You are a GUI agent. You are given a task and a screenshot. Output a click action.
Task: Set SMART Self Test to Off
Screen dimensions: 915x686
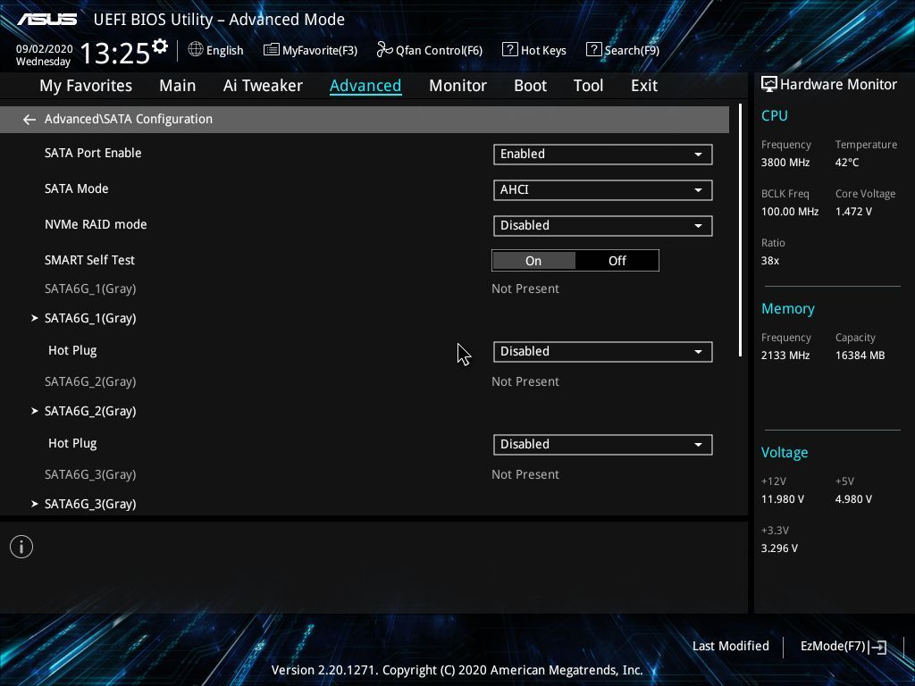[617, 261]
